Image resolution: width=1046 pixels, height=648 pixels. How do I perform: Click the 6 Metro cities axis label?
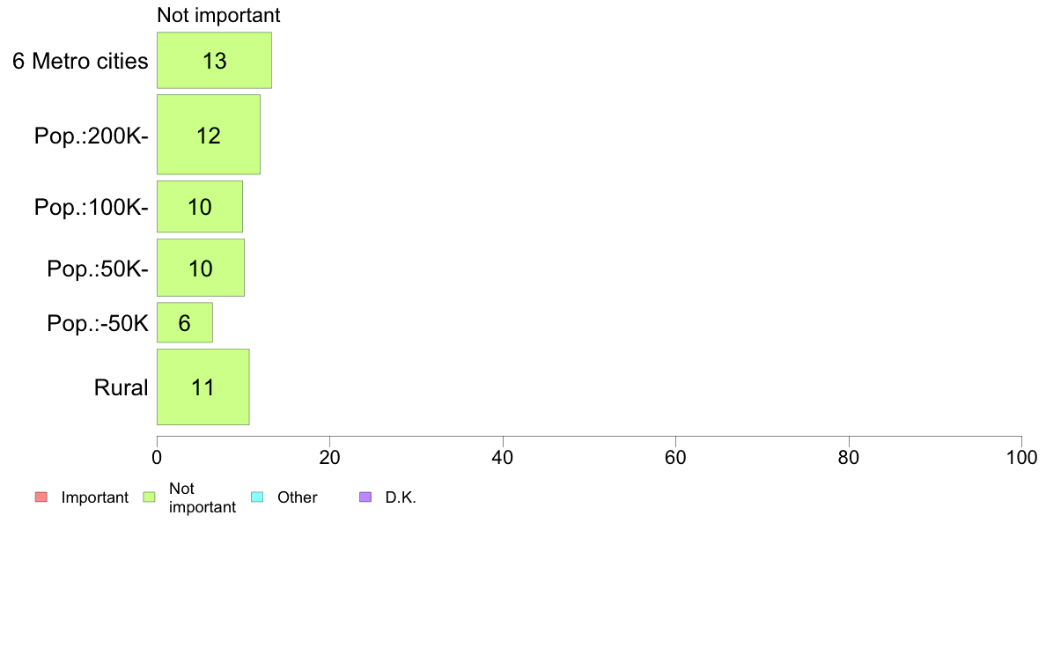coord(80,62)
